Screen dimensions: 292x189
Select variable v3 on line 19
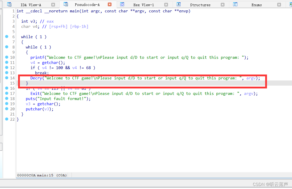pyautogui.click(x=28, y=104)
